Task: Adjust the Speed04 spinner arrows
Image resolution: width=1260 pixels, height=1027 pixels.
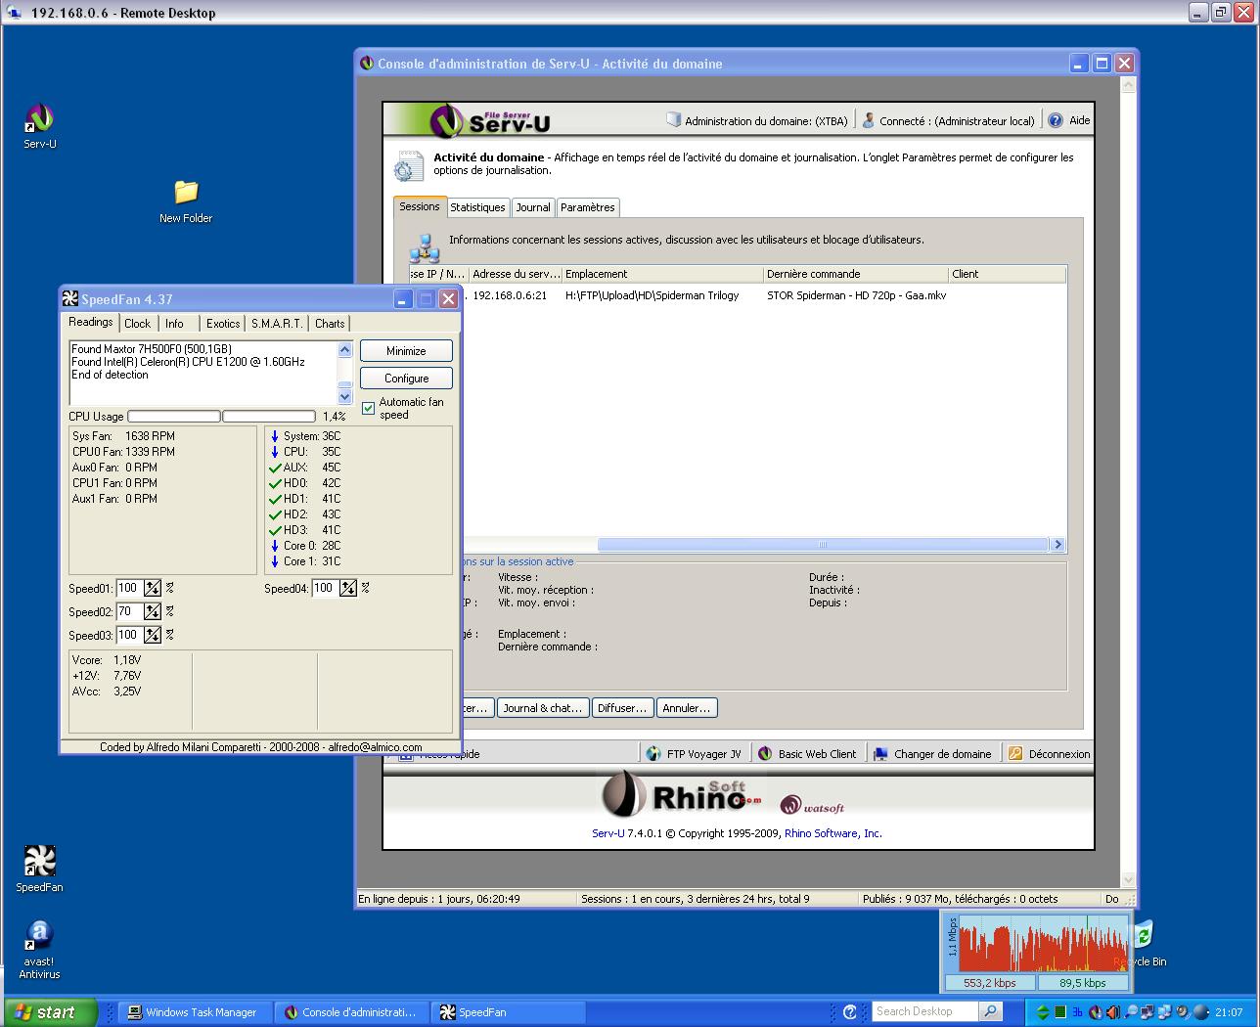Action: point(348,588)
